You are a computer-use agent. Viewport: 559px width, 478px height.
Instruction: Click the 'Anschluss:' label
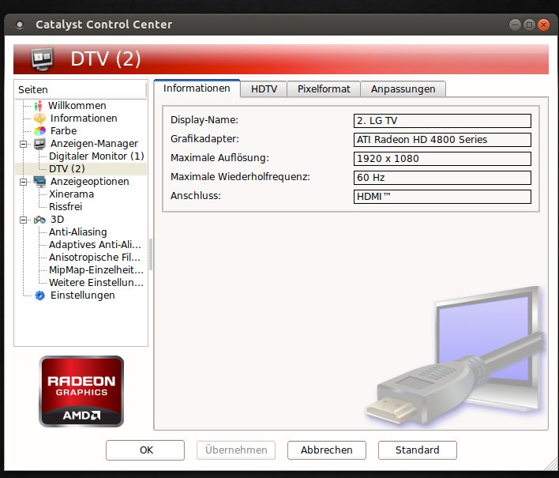[196, 195]
